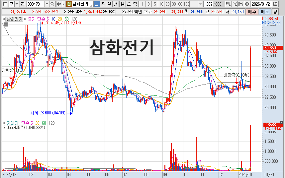
Task: Click the speaker sound icon
Action: coord(59,4)
